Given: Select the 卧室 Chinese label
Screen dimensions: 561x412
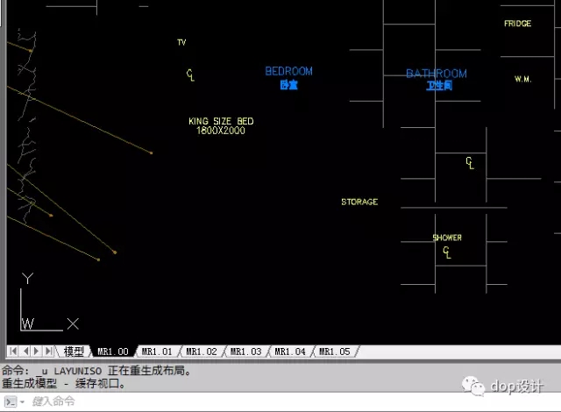Looking at the screenshot, I should point(288,85).
